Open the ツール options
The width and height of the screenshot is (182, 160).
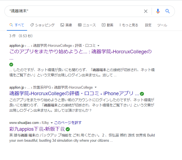click(x=162, y=25)
